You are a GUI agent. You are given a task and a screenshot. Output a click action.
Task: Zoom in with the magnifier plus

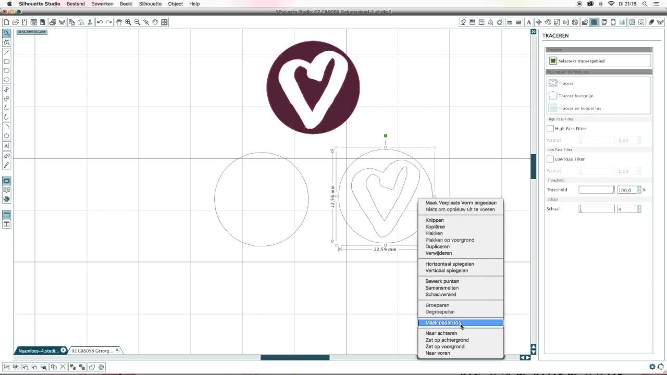point(128,22)
